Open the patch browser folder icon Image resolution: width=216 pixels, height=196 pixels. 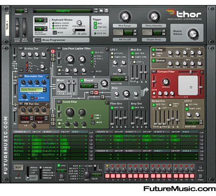click(x=101, y=11)
